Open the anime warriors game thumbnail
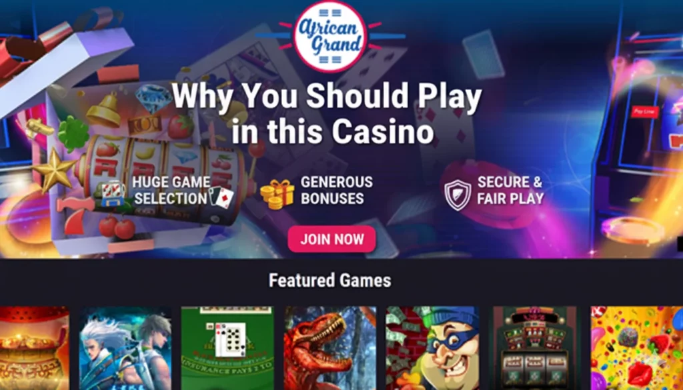 [x=125, y=348]
